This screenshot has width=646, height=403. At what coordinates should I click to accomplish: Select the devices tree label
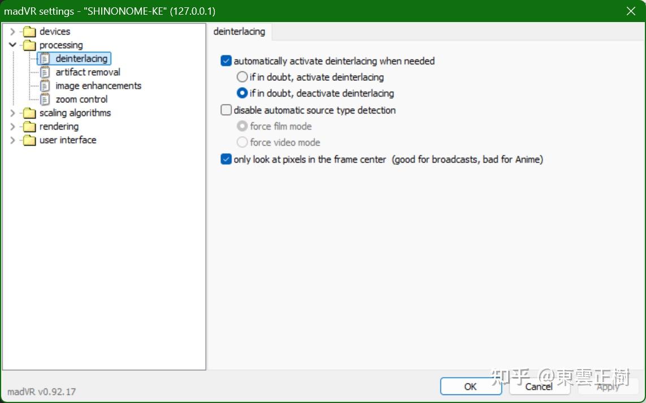point(55,31)
